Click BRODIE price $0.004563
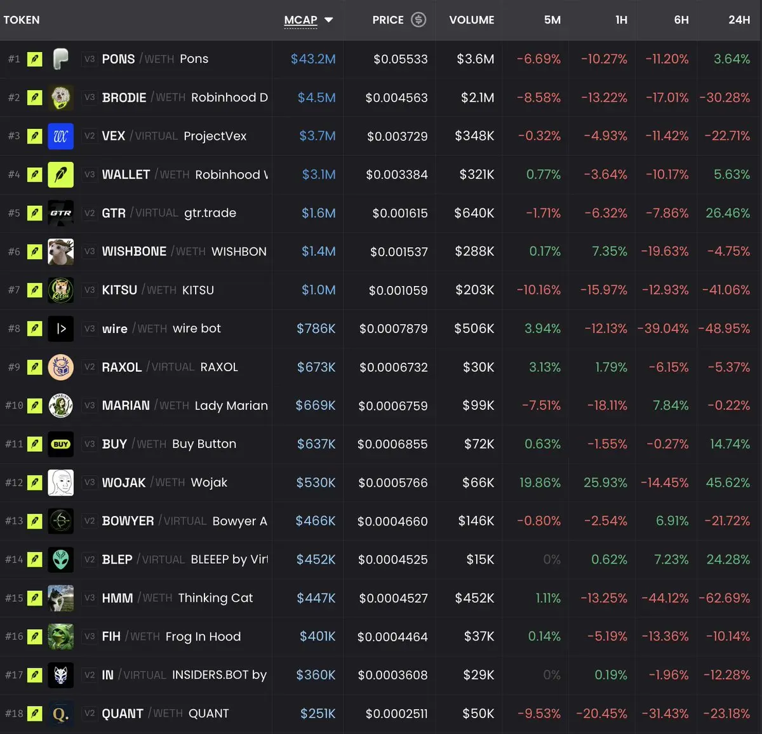The image size is (762, 734). pos(397,98)
